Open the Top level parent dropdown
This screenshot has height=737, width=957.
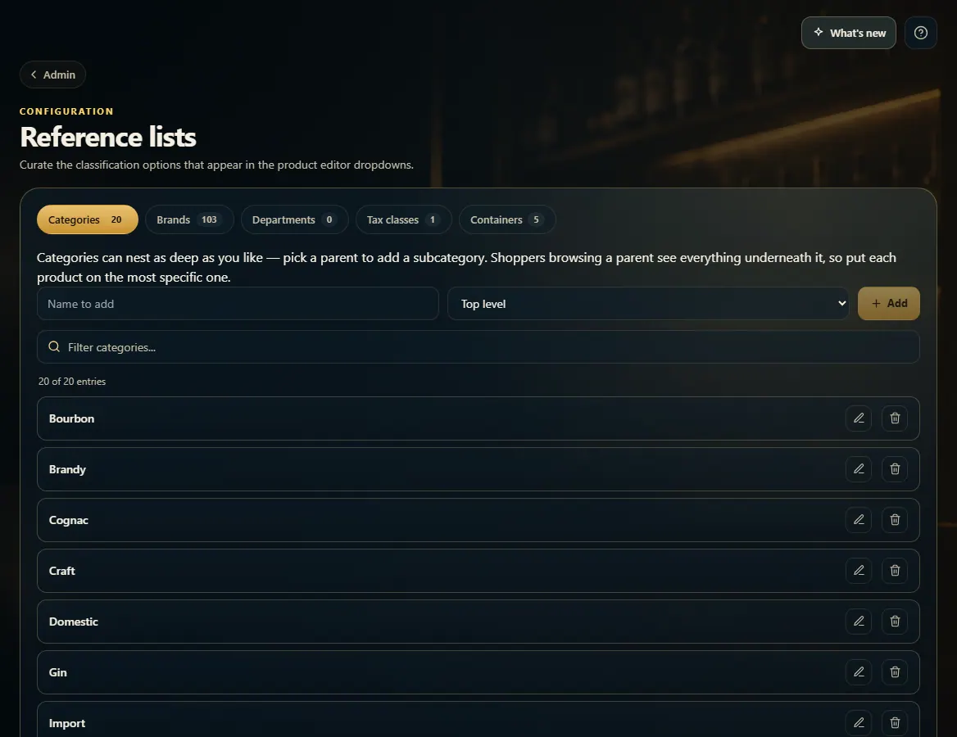point(647,304)
